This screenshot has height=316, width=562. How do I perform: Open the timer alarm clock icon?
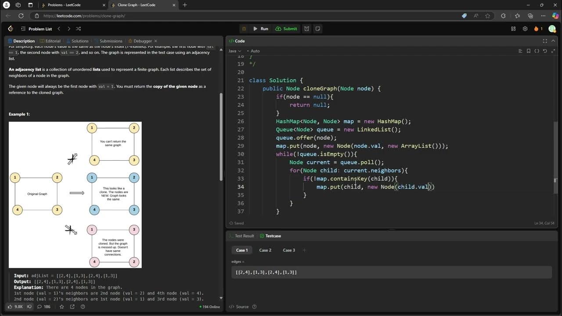point(306,29)
